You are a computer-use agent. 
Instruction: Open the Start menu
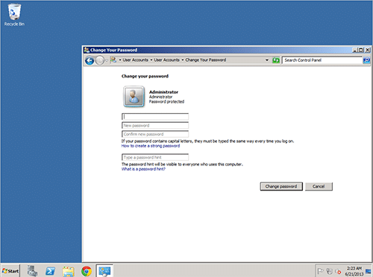coord(10,271)
